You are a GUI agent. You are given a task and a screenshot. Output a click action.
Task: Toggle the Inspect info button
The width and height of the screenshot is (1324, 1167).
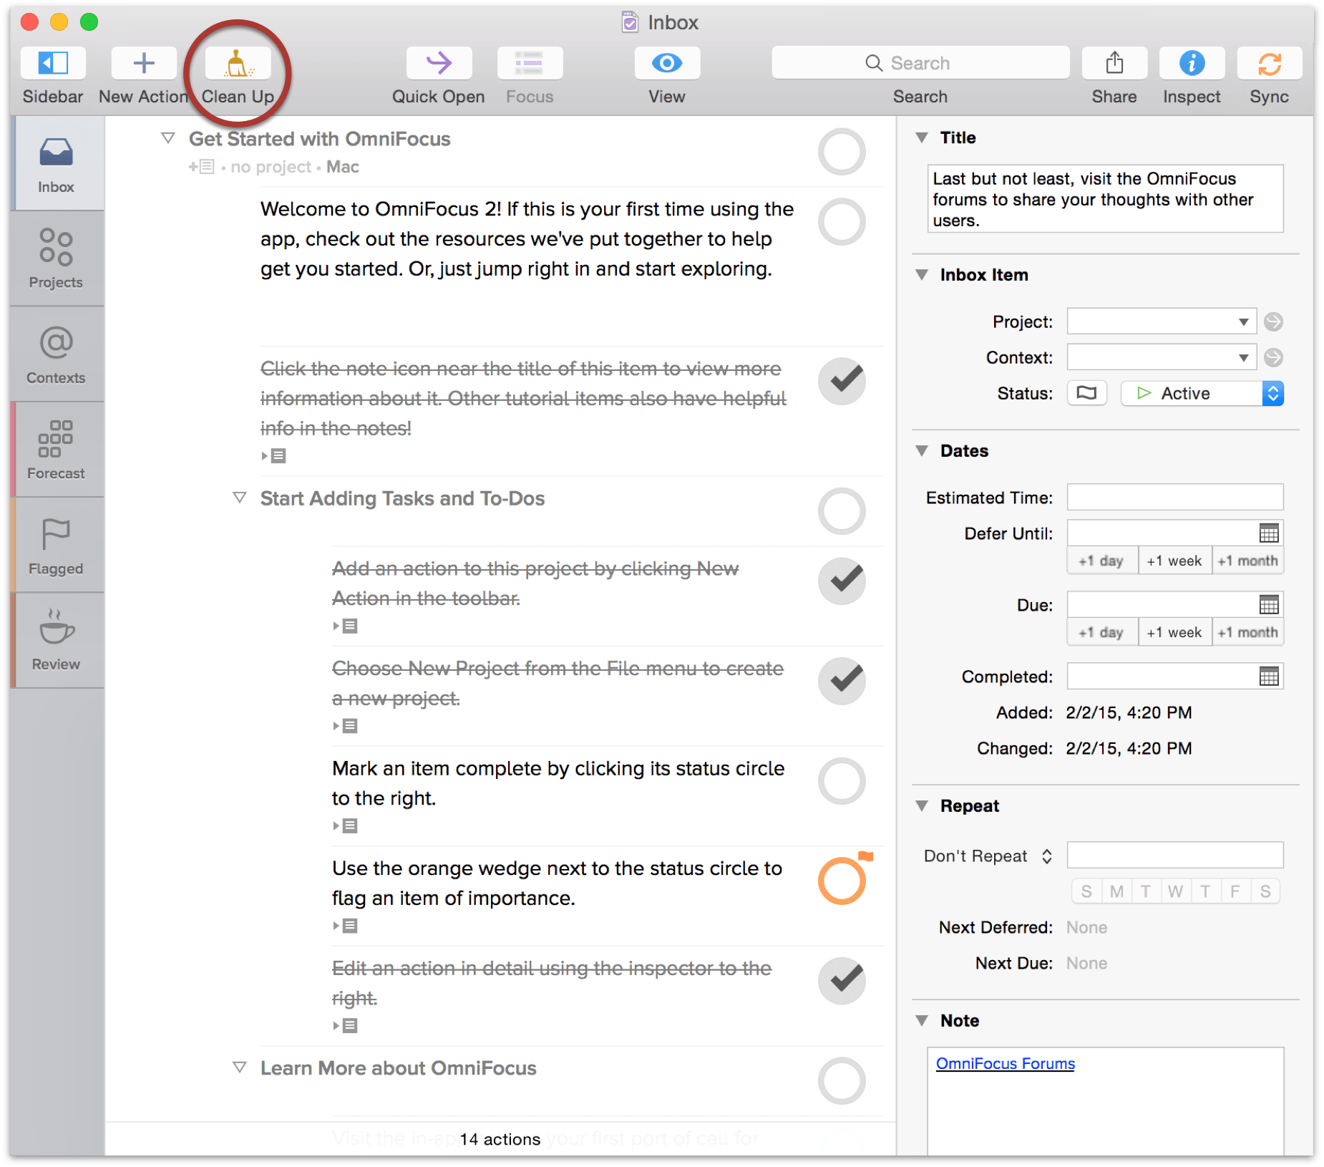(x=1192, y=63)
